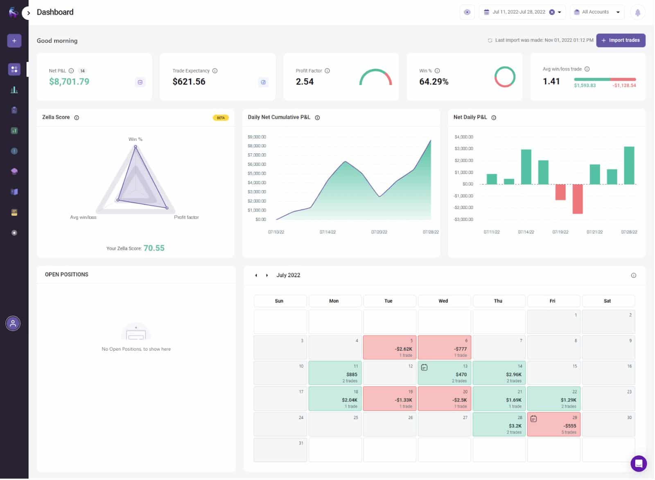Viewport: 655px width, 480px height.
Task: Open the date range dropdown
Action: coord(560,12)
